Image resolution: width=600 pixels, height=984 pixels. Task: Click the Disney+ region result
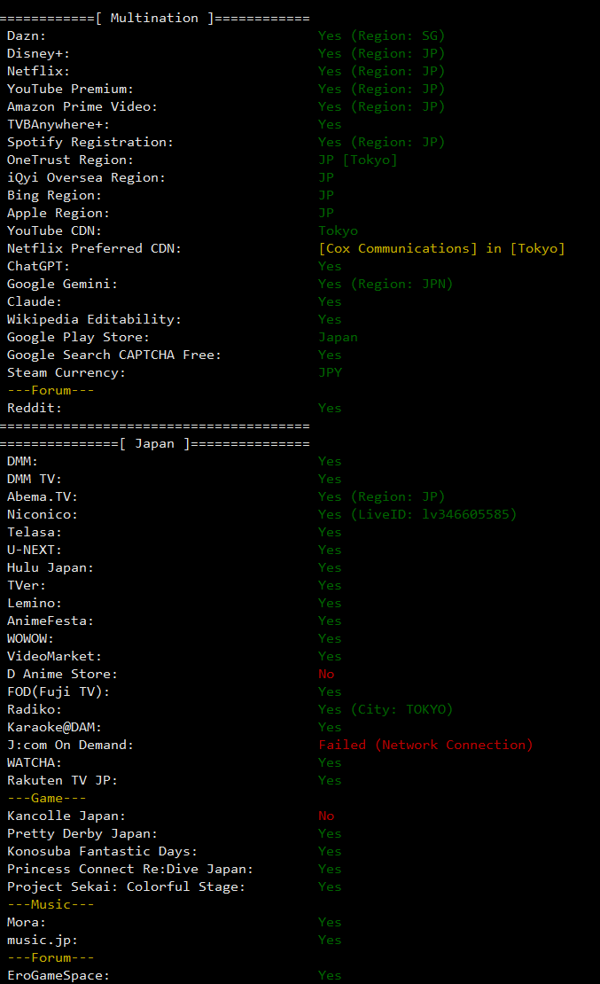[381, 53]
